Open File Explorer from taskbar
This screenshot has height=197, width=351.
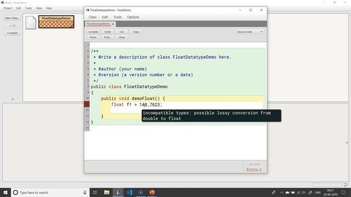pyautogui.click(x=106, y=192)
